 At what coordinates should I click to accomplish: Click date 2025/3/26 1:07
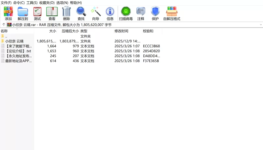(127, 46)
